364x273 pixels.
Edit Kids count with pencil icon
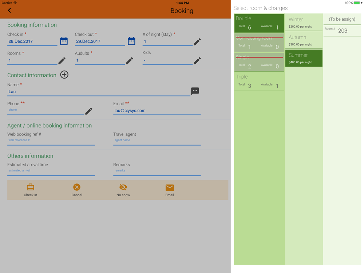197,61
